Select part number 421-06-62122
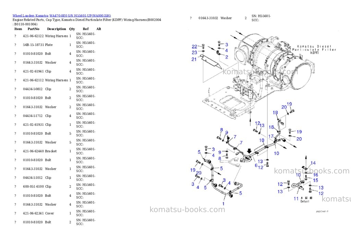Image resolution: width=351 pixels, height=248 pixels. [33, 36]
